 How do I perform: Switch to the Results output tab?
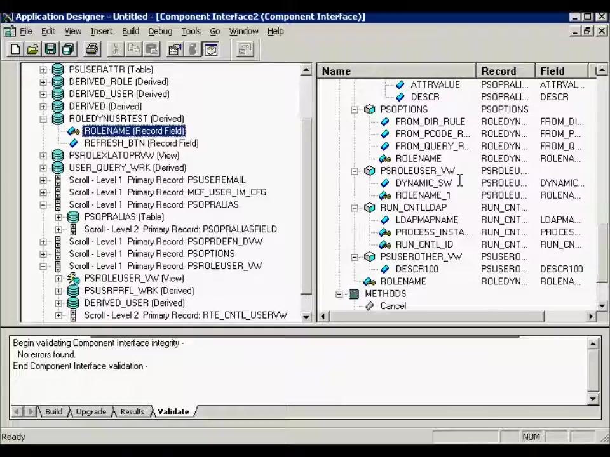click(132, 411)
